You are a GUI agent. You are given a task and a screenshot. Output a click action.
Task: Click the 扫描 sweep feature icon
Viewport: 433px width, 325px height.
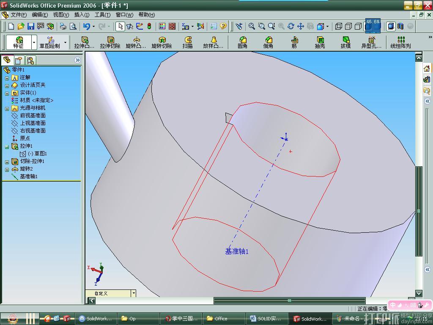[x=188, y=42]
